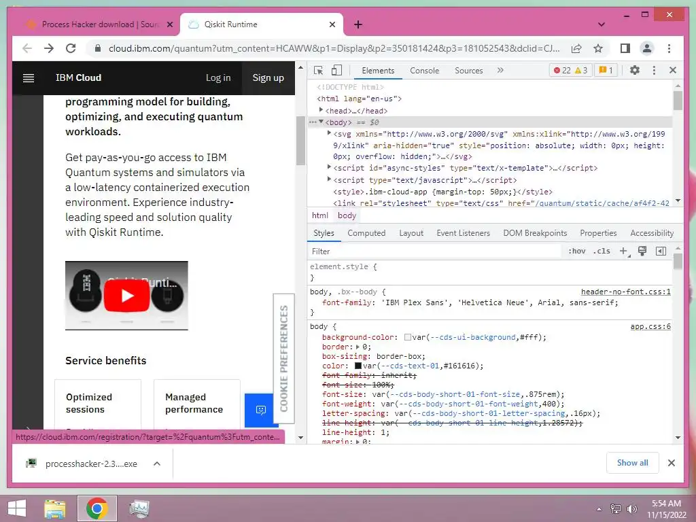Expand the async-styles script node

pyautogui.click(x=329, y=167)
